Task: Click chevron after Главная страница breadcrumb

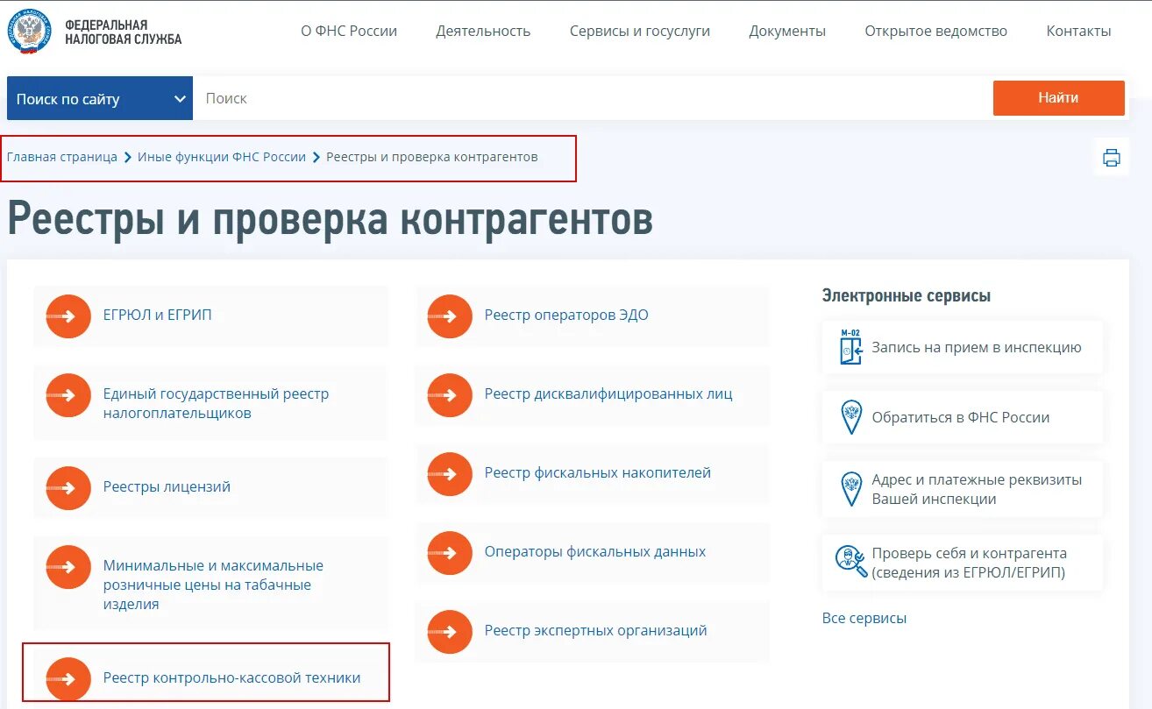Action: click(128, 158)
